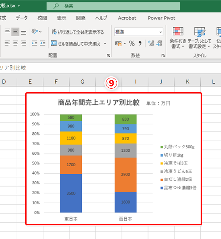Apply right text alignment
This screenshot has width=221, height=239.
[23, 43]
